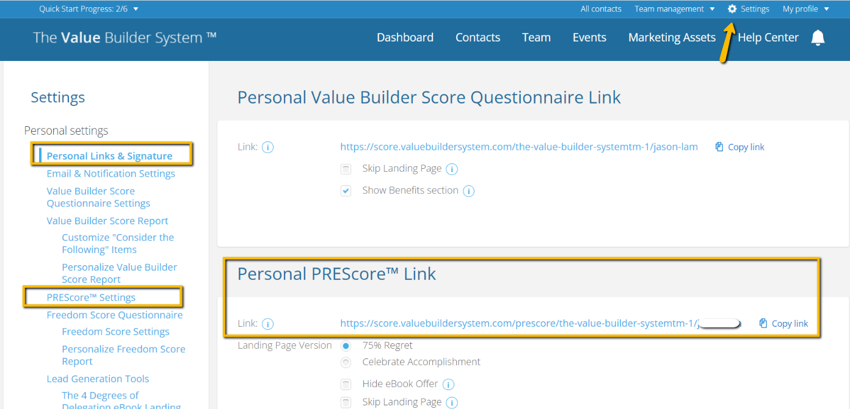This screenshot has width=850, height=409.
Task: Select the 75% Regret radio option
Action: coord(346,346)
